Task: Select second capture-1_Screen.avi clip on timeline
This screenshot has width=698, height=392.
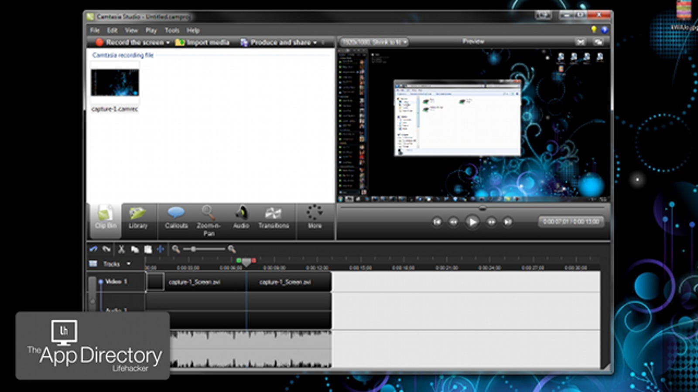Action: [x=289, y=282]
